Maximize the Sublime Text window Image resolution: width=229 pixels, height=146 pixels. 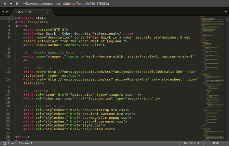[17, 3]
